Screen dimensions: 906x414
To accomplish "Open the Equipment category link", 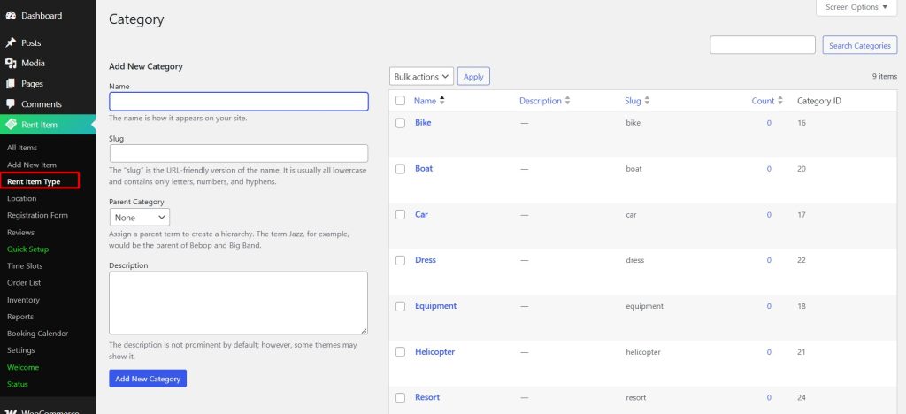I will pyautogui.click(x=435, y=306).
